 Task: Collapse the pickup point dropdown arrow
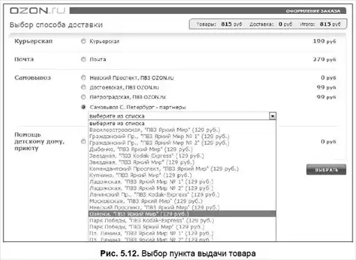[272, 116]
